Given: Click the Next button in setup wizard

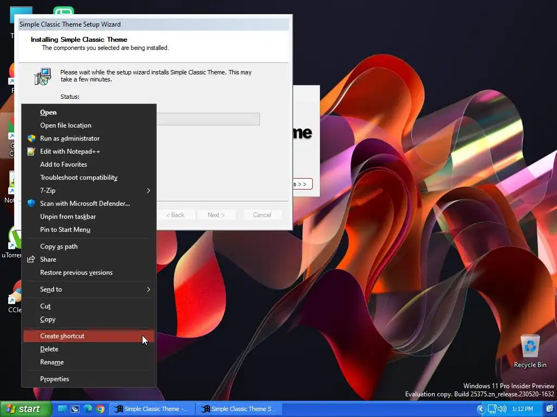Looking at the screenshot, I should pos(216,215).
